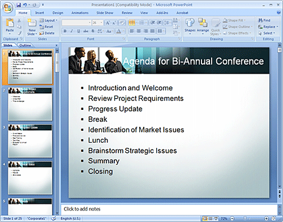Apply Text Shadow (S) formatting
283x222 pixels.
(93, 31)
